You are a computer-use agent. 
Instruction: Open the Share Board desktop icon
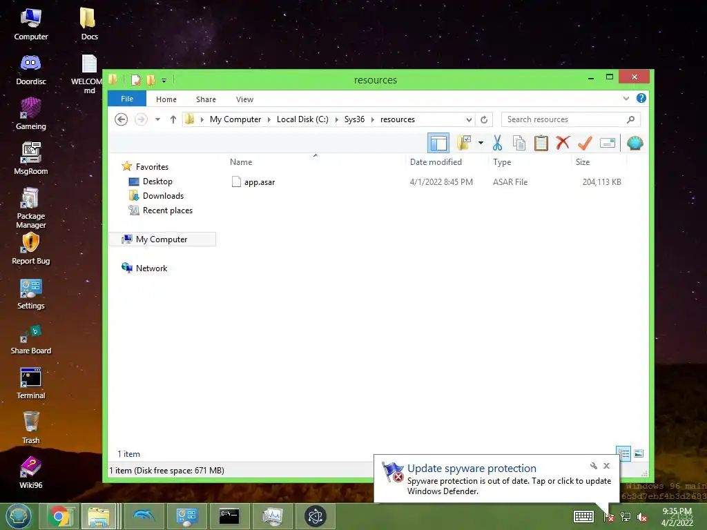coord(30,340)
